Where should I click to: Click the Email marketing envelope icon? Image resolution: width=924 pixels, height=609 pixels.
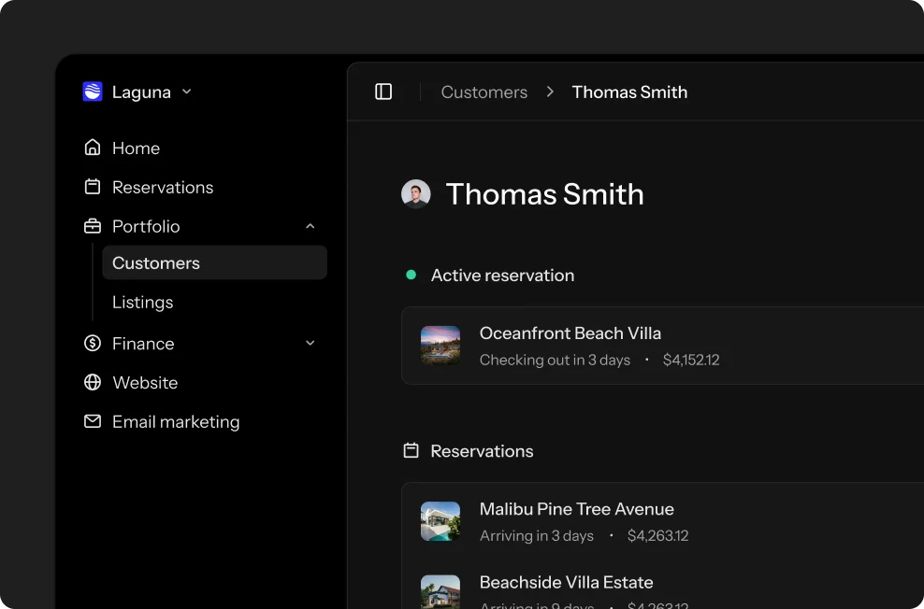tap(93, 421)
